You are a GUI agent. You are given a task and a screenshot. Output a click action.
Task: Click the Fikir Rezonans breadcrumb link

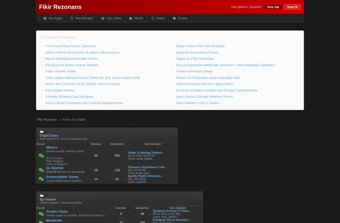tap(47, 120)
